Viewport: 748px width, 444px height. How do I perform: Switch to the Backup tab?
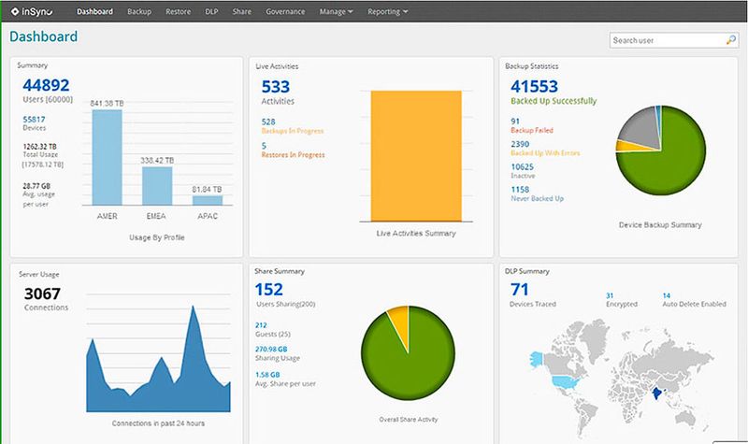point(139,12)
